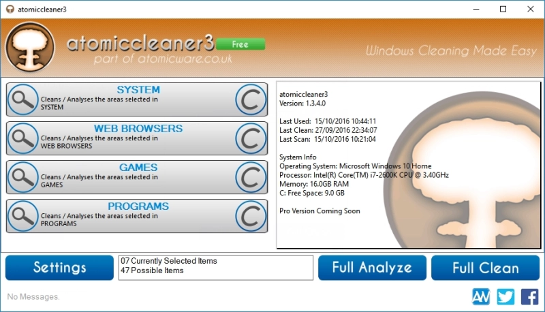This screenshot has height=312, width=545.
Task: Select the PROGRAMS section title
Action: pos(138,206)
